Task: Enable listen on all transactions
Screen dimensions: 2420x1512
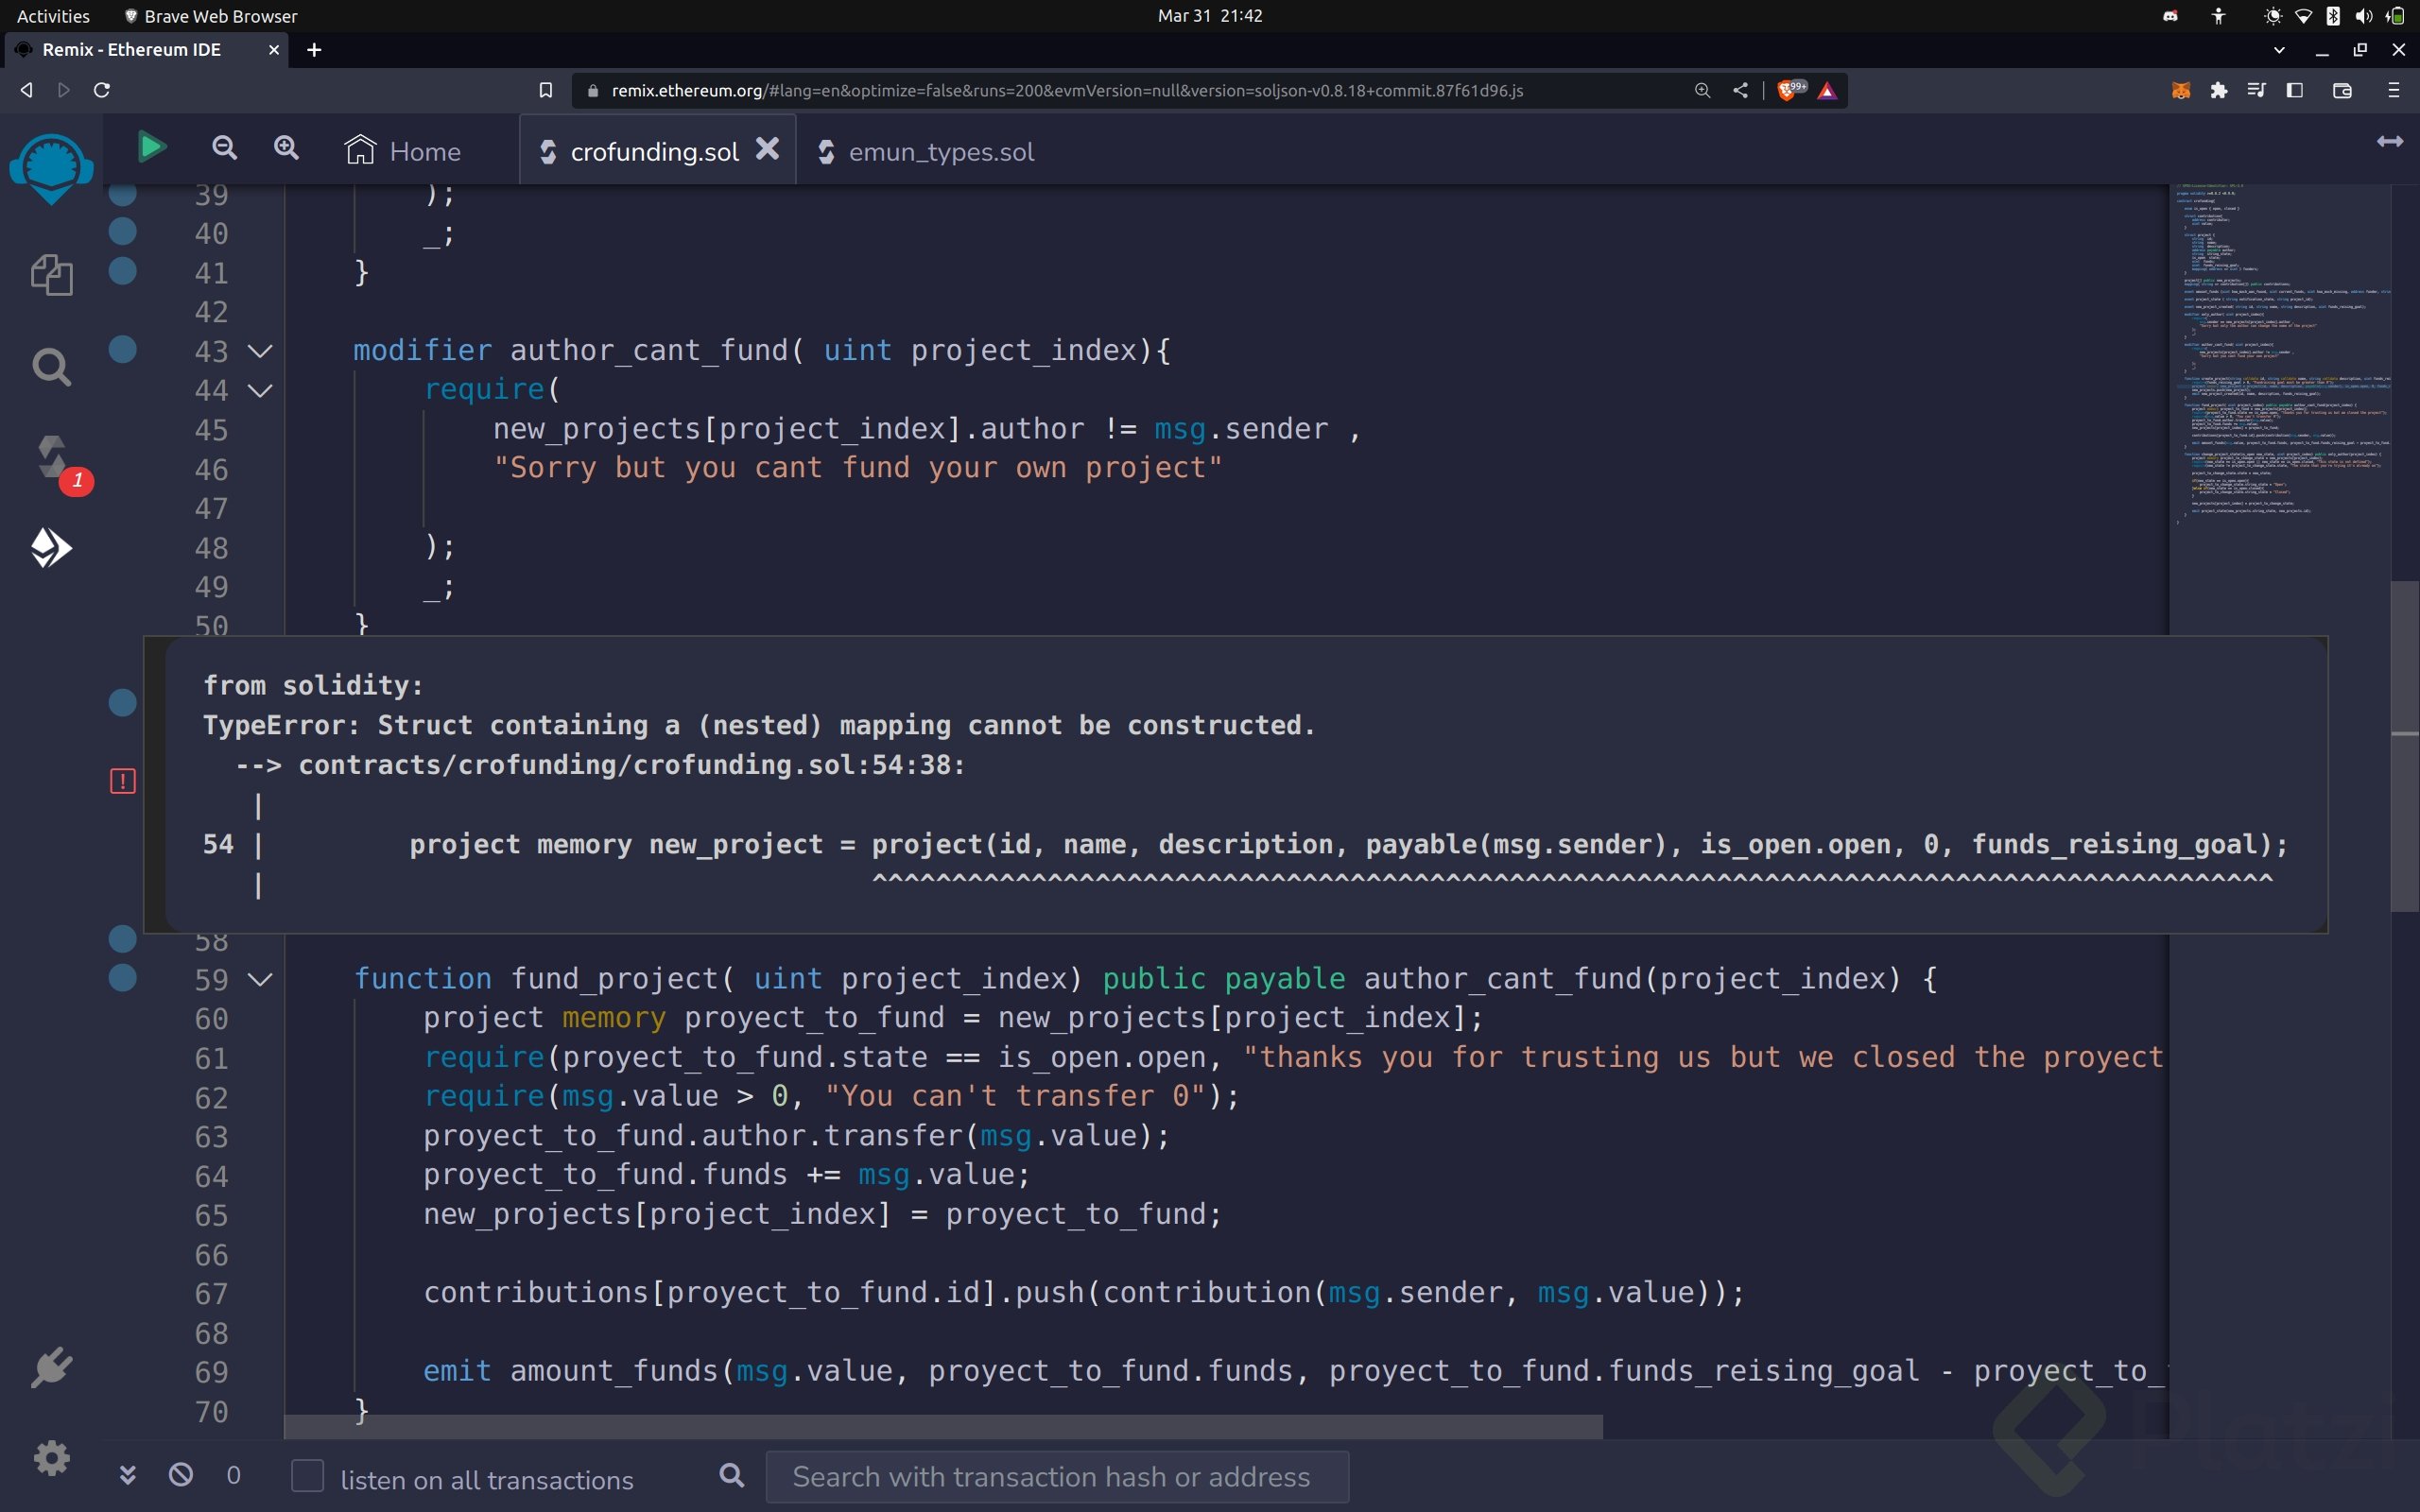Action: [308, 1475]
